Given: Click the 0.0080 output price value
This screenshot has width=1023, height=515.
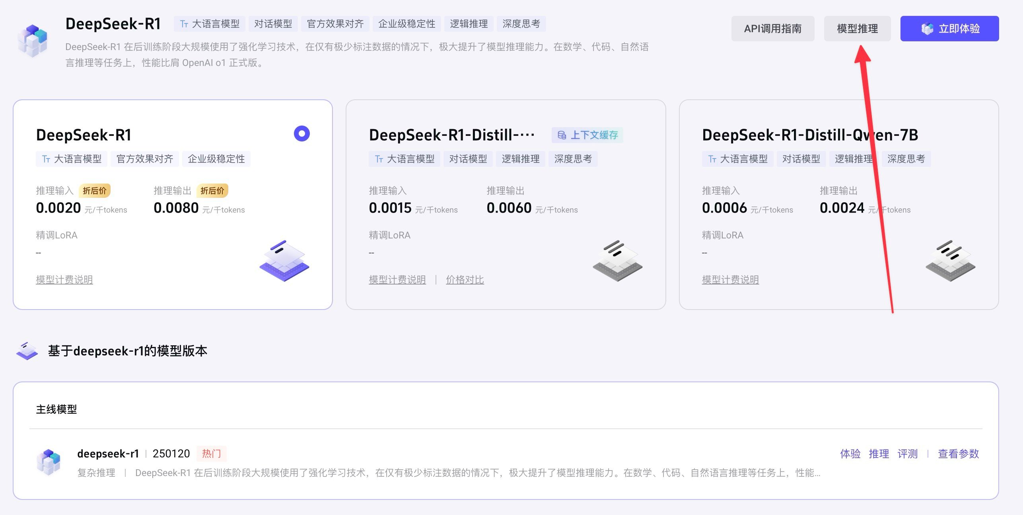Looking at the screenshot, I should click(176, 208).
